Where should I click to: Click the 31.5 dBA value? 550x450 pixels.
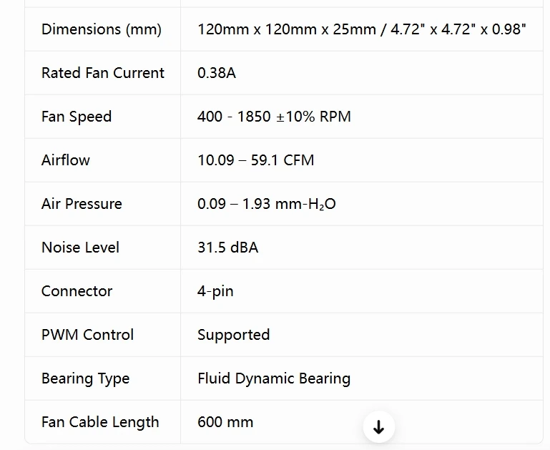point(228,248)
